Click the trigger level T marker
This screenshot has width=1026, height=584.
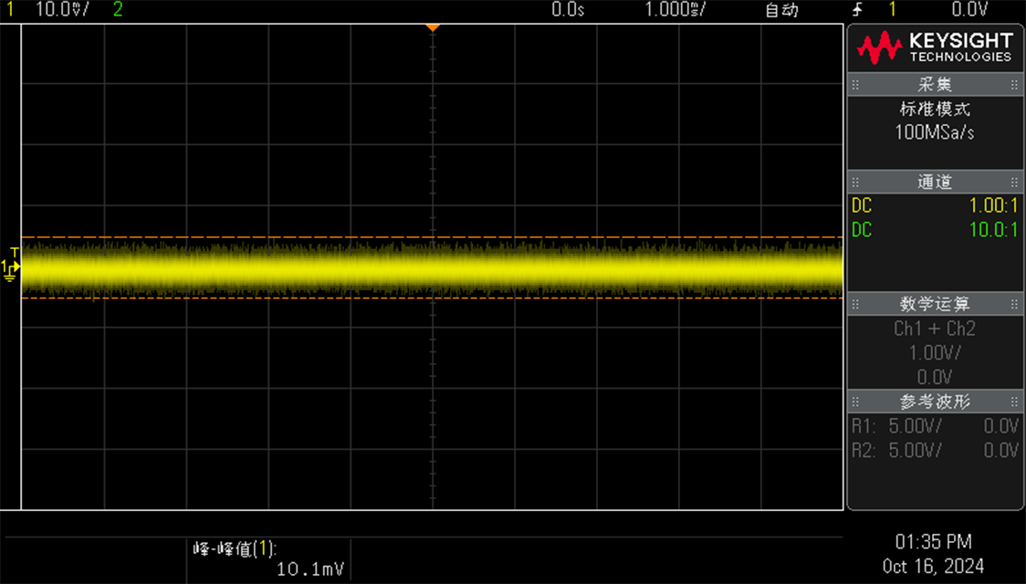pyautogui.click(x=15, y=252)
